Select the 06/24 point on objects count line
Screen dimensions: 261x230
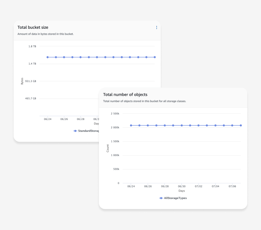click(131, 125)
